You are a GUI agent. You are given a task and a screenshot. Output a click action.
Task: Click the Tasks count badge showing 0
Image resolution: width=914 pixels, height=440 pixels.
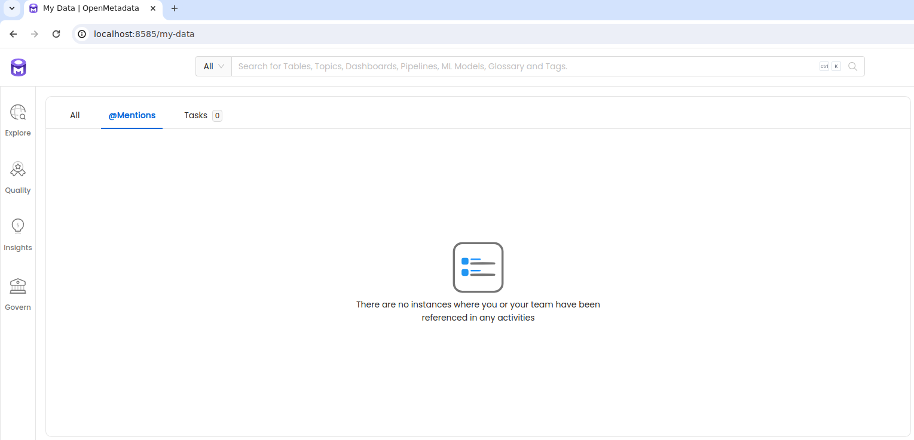[217, 116]
